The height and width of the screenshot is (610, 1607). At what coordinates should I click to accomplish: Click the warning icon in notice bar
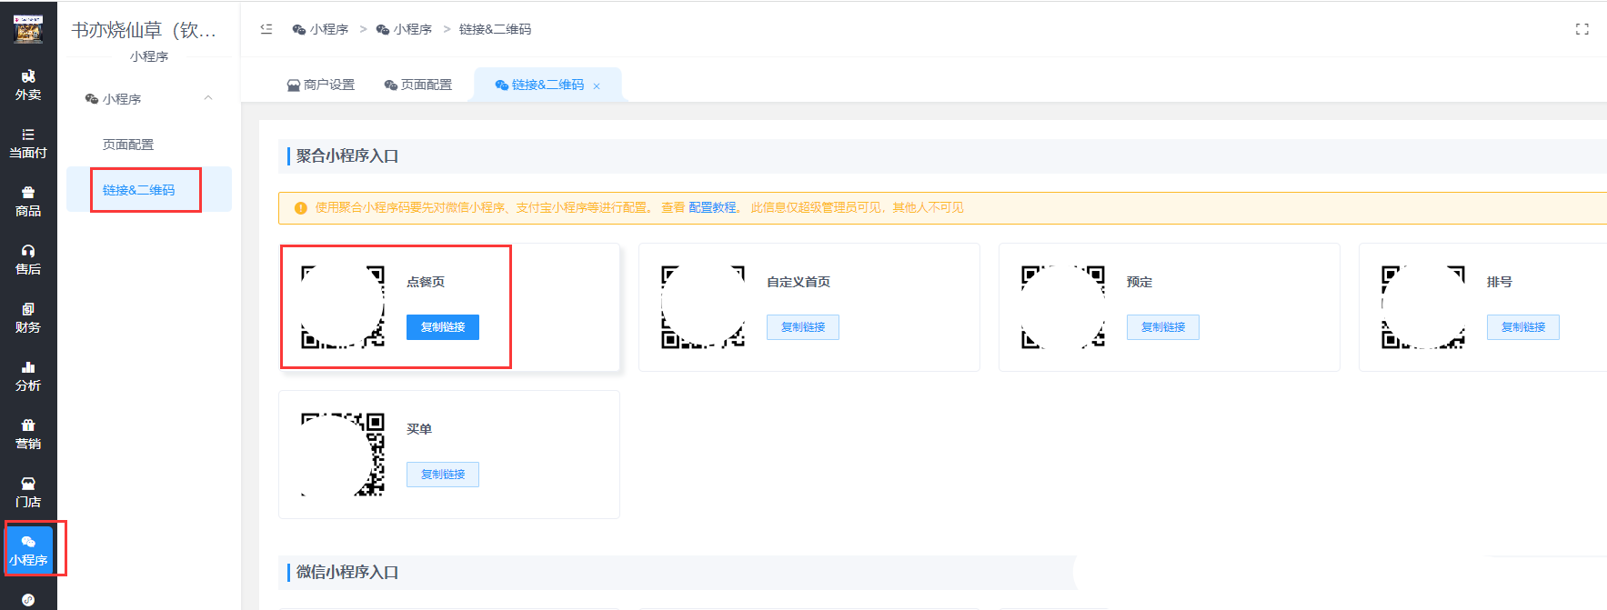pos(301,208)
